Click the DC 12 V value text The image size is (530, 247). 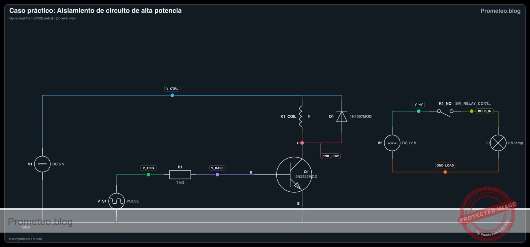click(409, 143)
